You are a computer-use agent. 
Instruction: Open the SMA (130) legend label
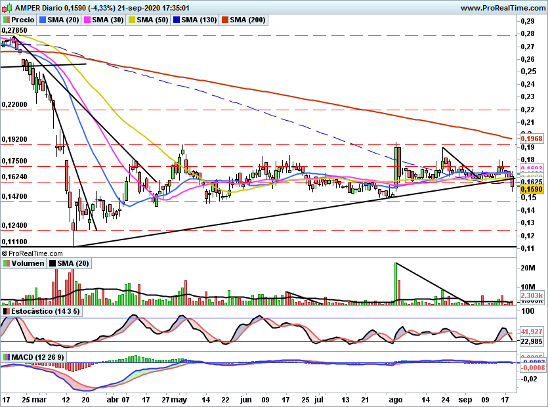199,20
